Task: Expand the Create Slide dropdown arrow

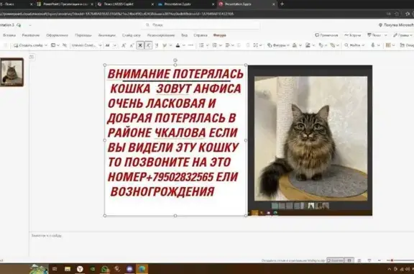Action: (x=46, y=45)
